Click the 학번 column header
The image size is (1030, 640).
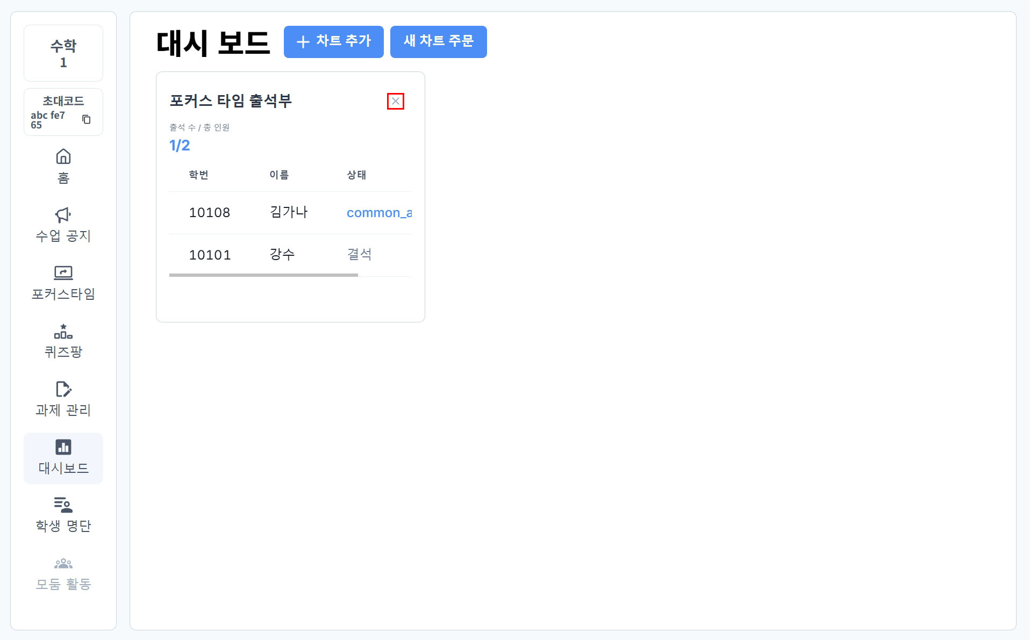[198, 175]
